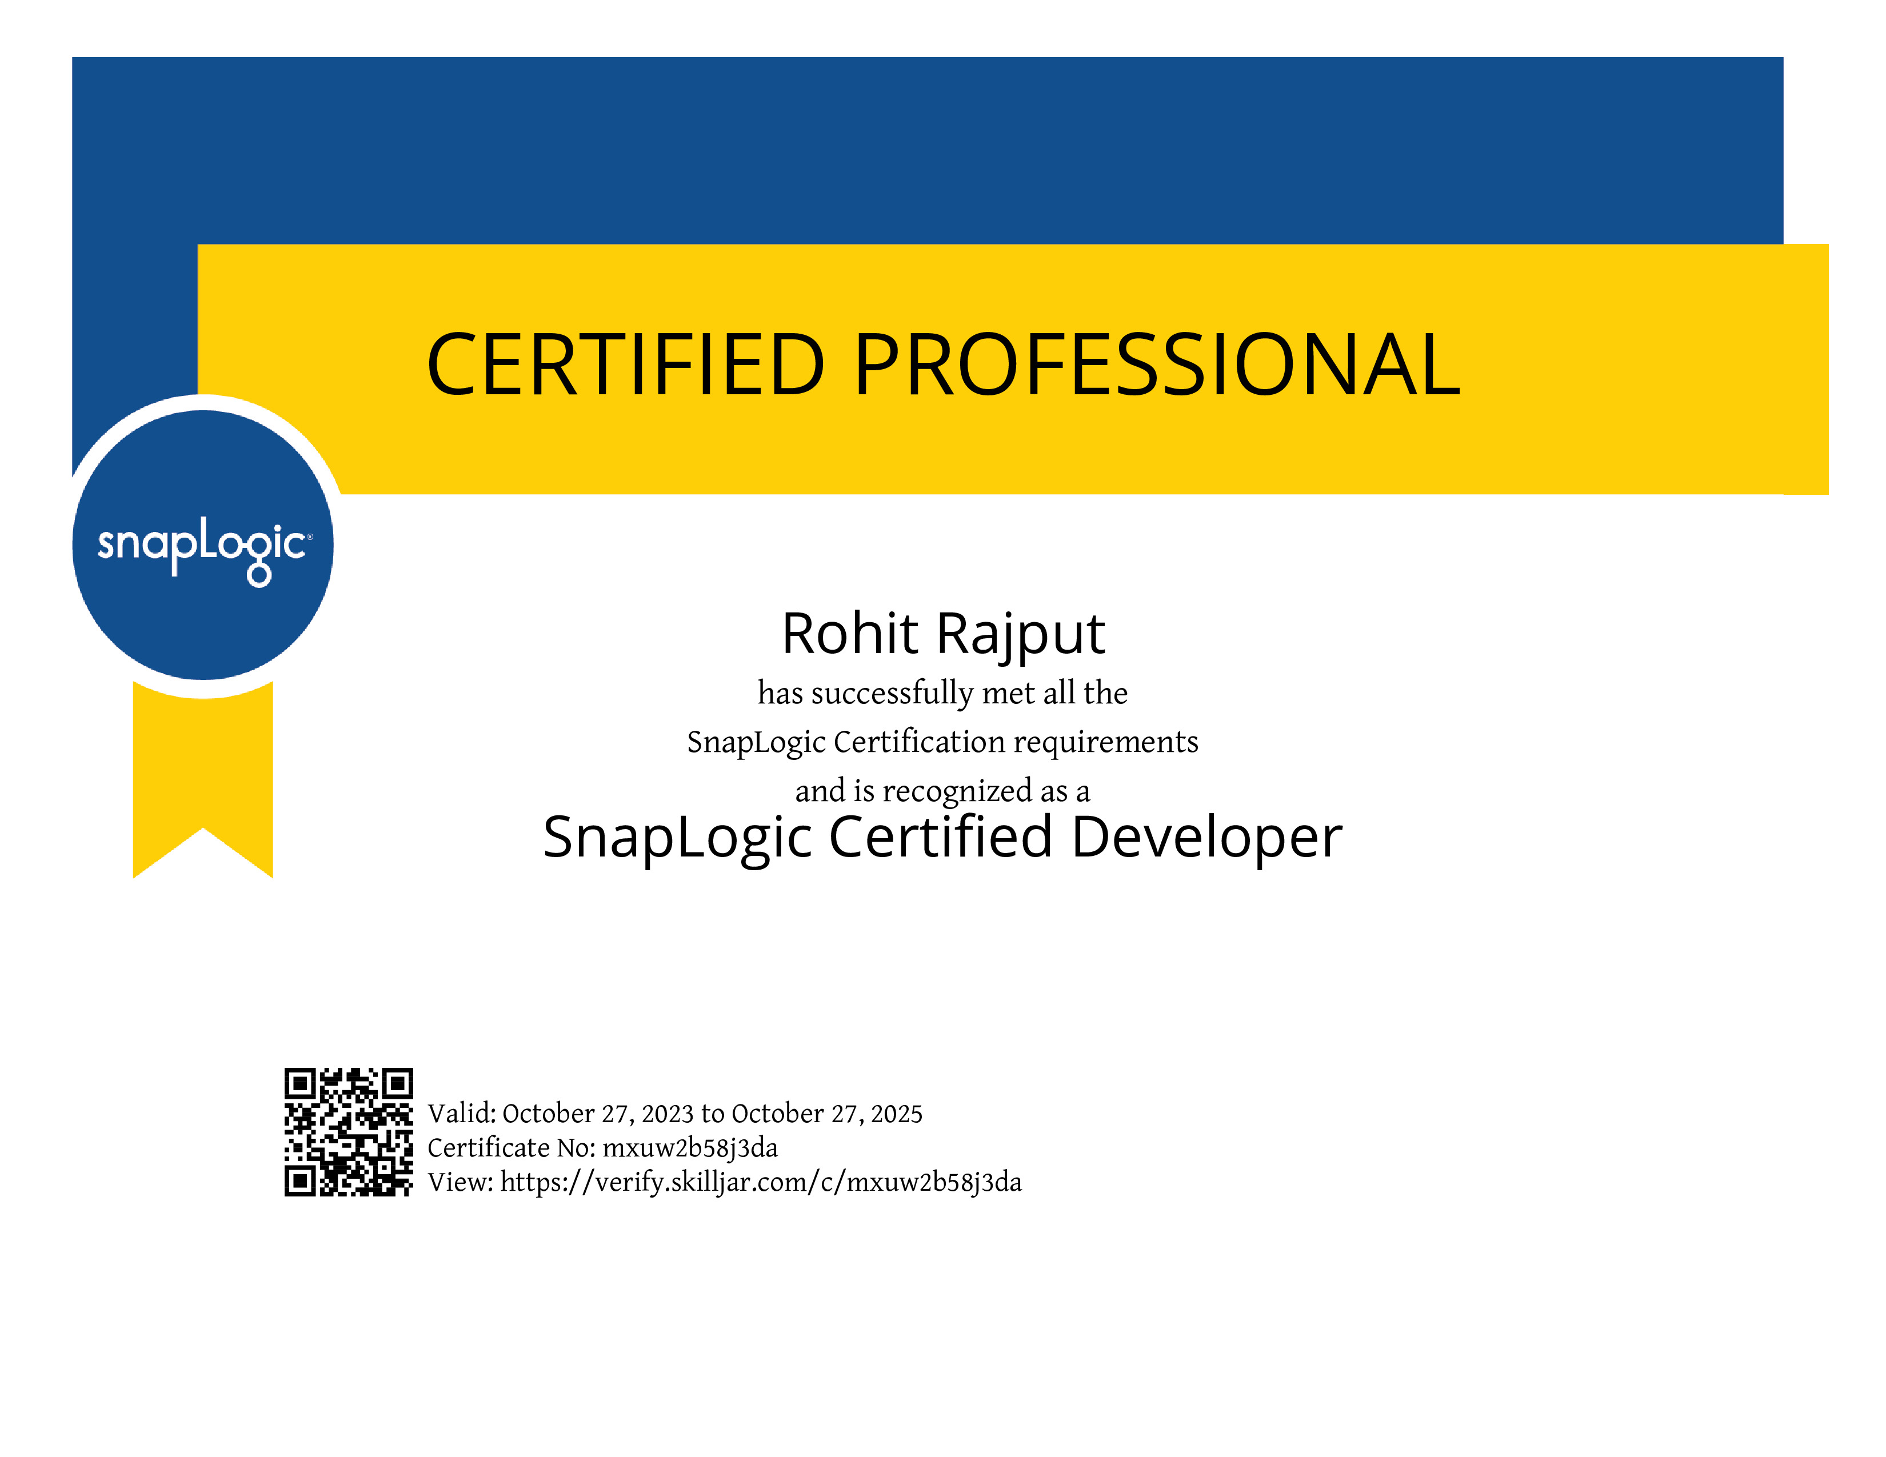Click the word PROFESSIONAL in the banner
1886x1457 pixels.
1157,365
